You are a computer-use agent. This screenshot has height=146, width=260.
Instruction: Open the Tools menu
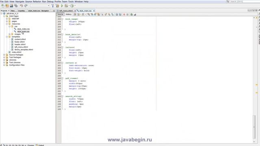click(x=71, y=2)
